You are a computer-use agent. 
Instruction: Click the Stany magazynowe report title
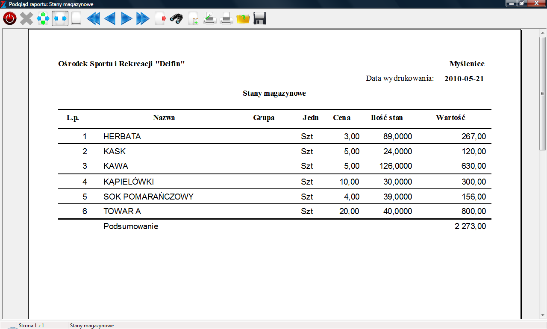[x=274, y=93]
